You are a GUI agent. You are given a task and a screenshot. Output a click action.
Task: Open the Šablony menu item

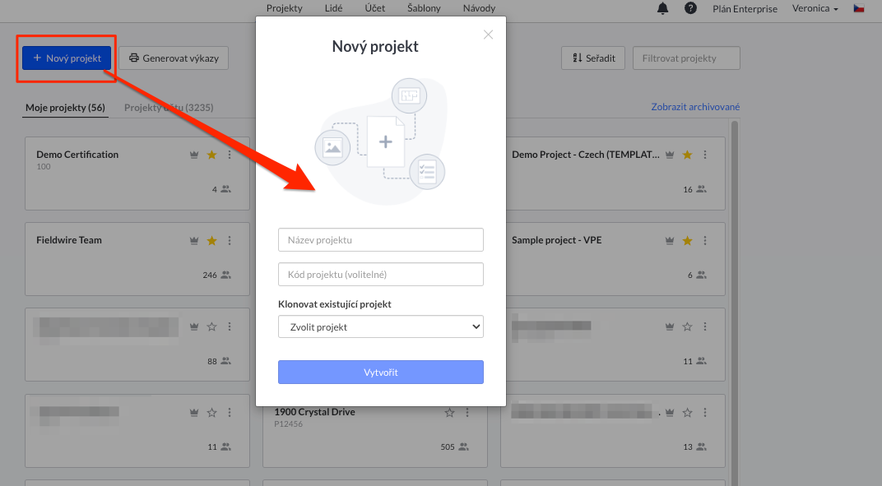click(424, 8)
